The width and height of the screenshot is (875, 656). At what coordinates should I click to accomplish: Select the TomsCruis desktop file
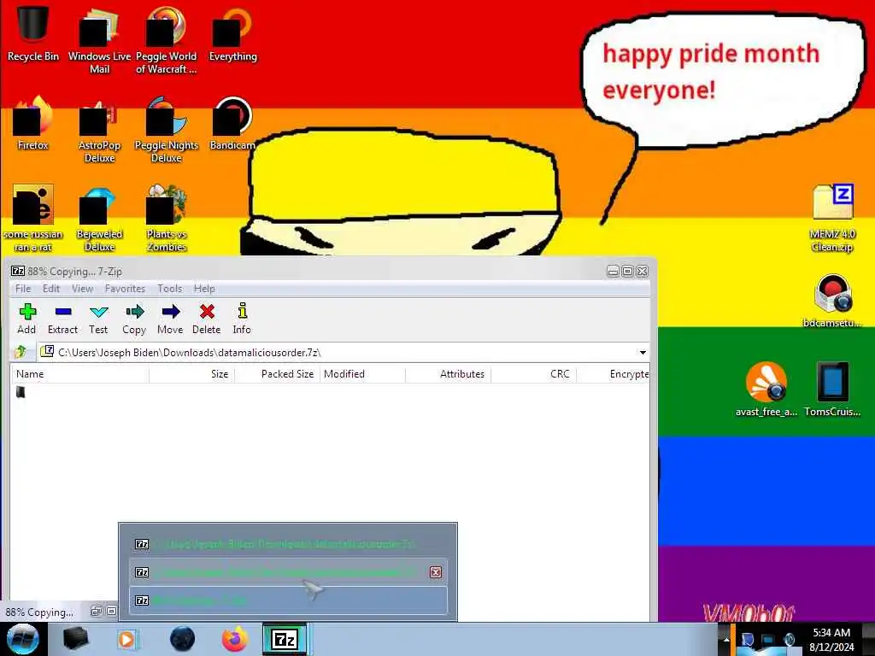tap(832, 389)
